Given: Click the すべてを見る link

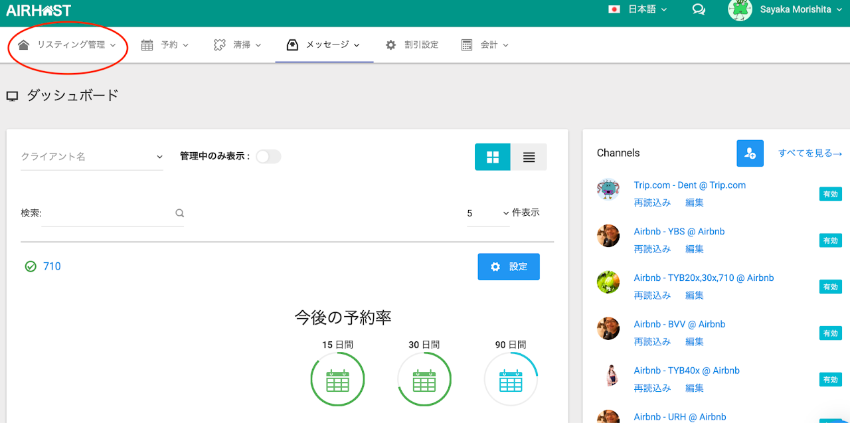Looking at the screenshot, I should pos(810,153).
